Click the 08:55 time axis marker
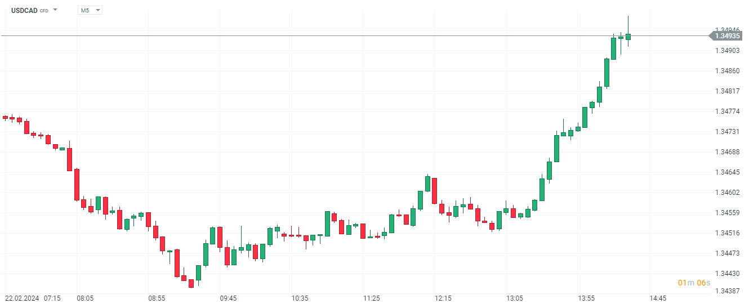Image resolution: width=749 pixels, height=308 pixels. click(157, 298)
